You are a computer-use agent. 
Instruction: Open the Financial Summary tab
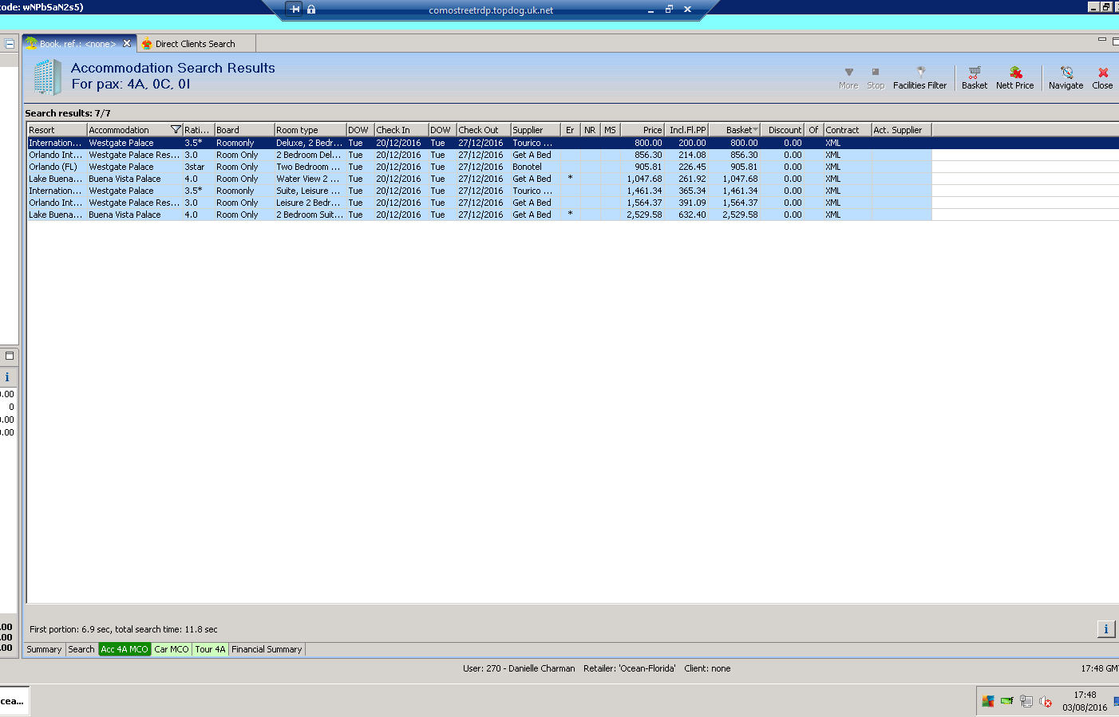coord(267,649)
